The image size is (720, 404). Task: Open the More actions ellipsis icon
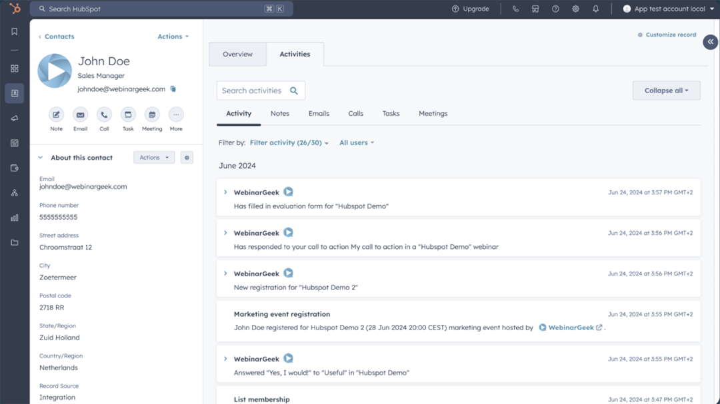point(176,114)
